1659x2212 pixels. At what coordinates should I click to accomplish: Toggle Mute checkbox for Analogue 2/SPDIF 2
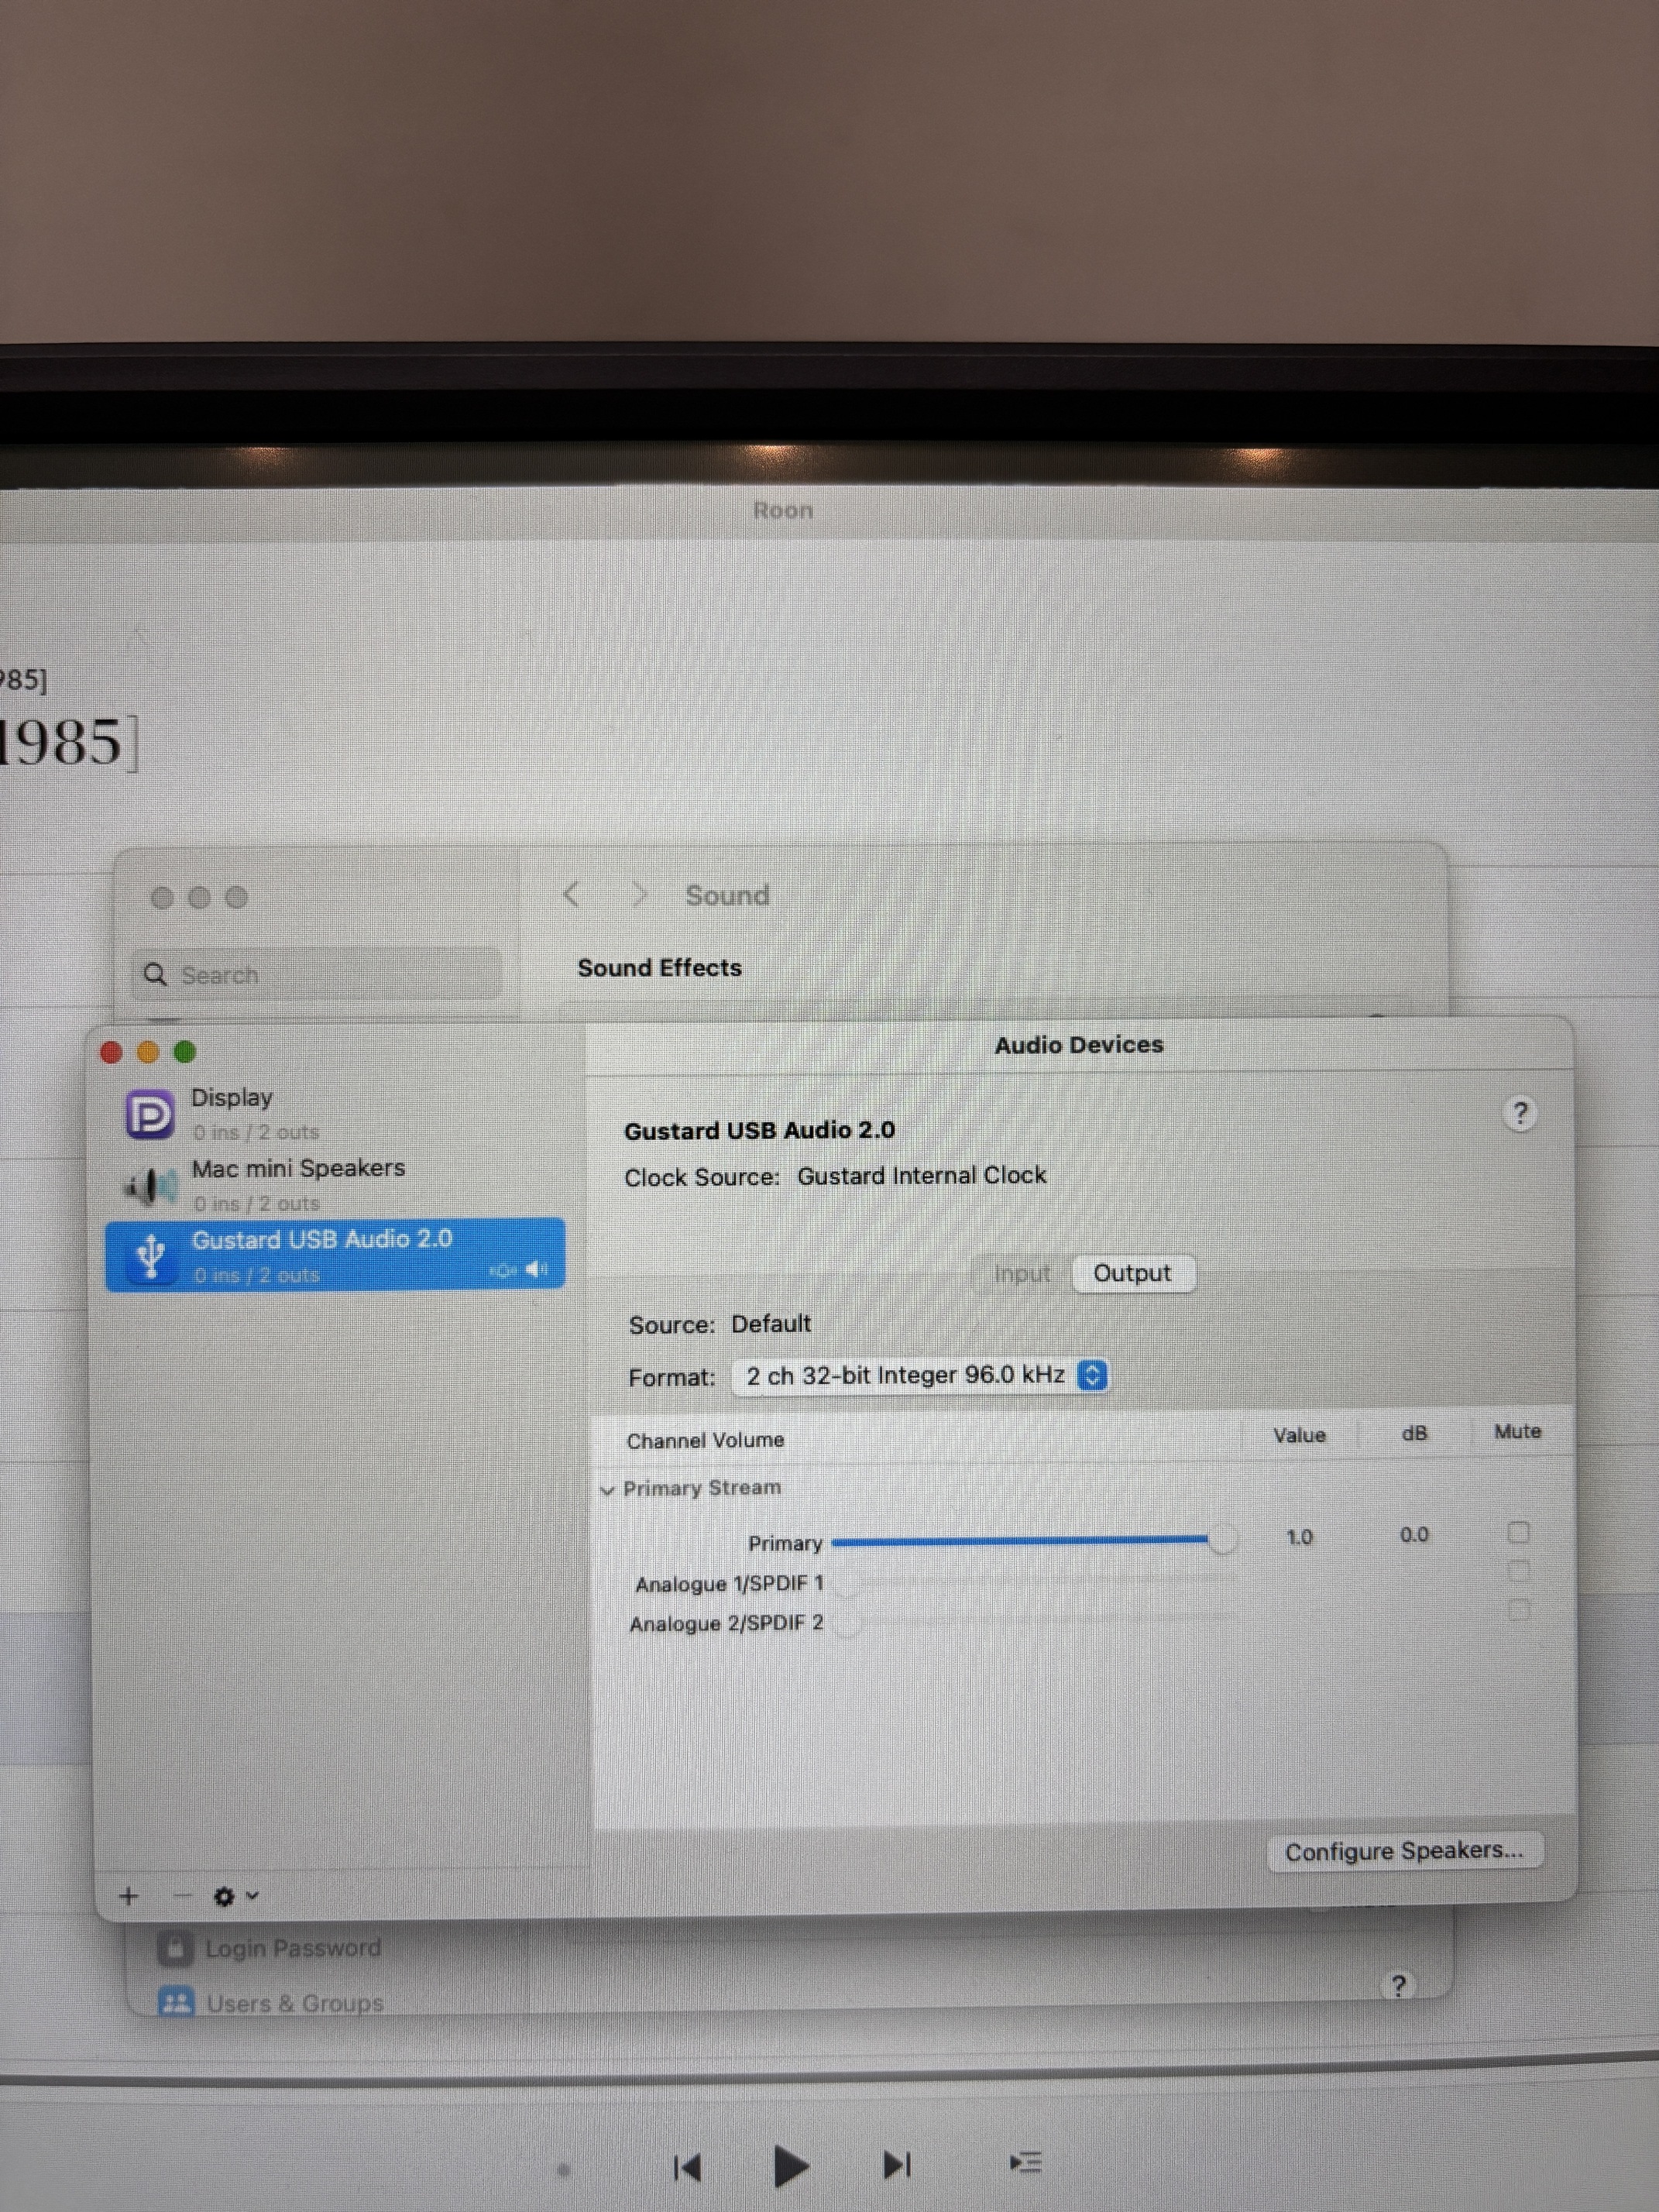click(x=1518, y=1609)
